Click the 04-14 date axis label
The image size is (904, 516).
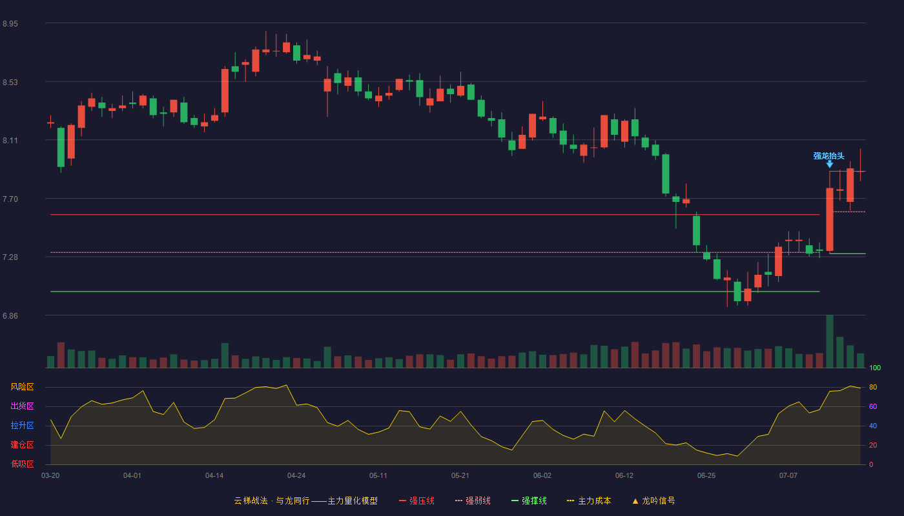[214, 475]
